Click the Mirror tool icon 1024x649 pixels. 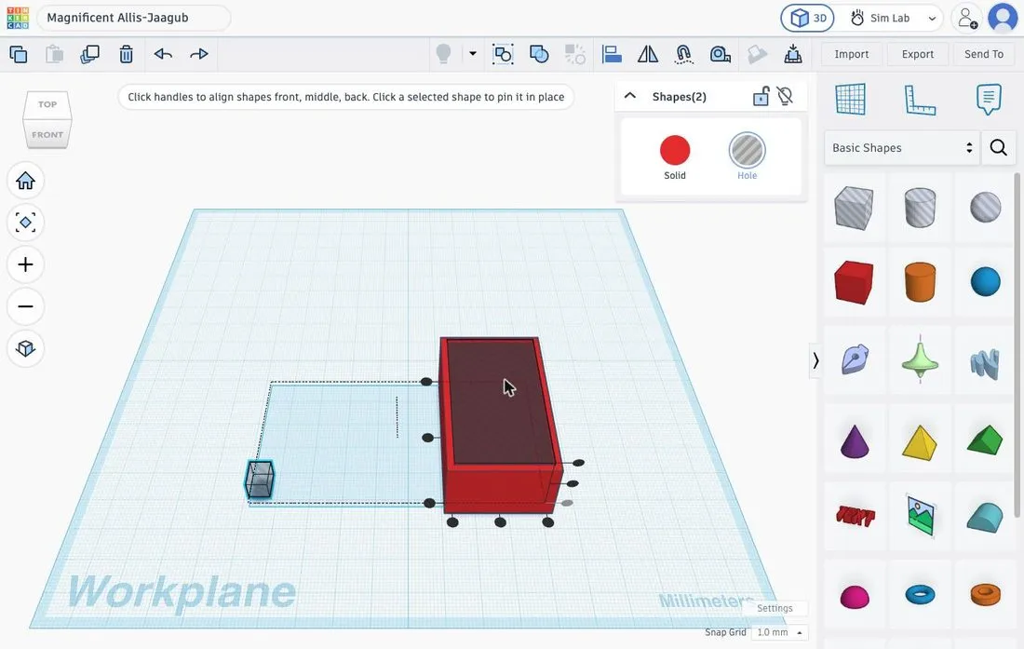tap(647, 54)
